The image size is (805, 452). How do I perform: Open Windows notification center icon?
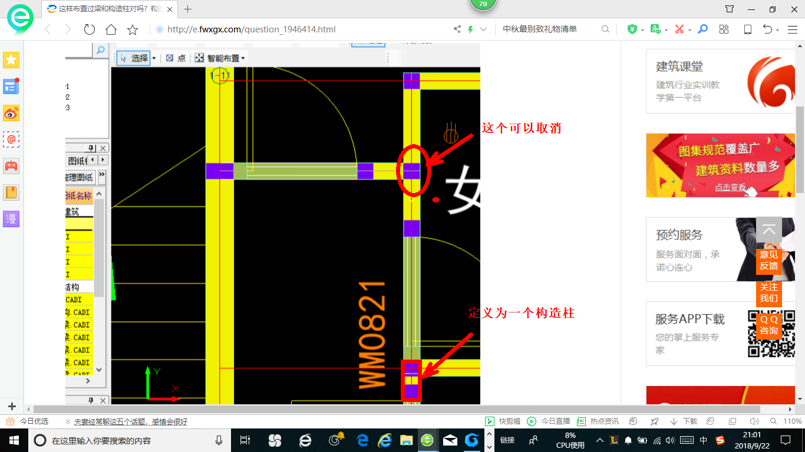(x=785, y=440)
